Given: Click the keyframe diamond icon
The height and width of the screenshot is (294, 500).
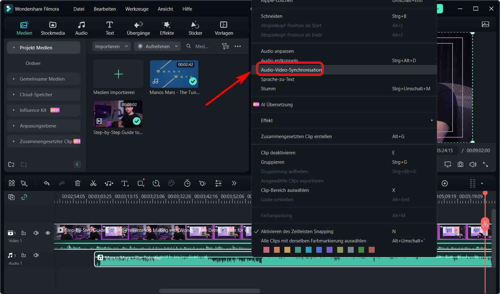Looking at the screenshot, I should (202, 183).
